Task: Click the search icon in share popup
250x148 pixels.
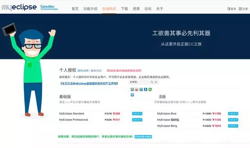Action: (152, 82)
